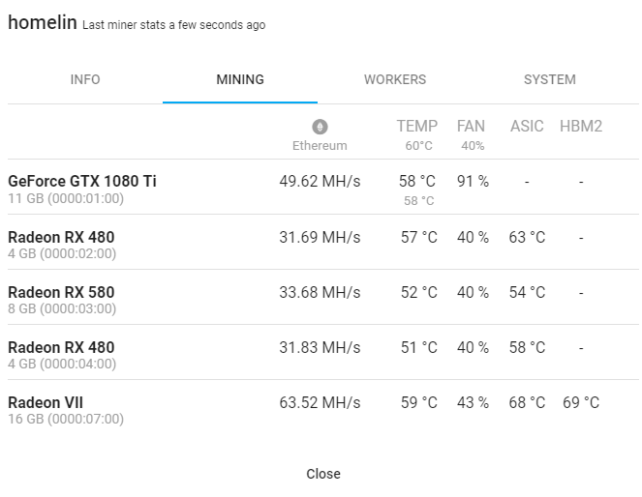Viewport: 642px width, 497px height.
Task: Click the Ethereum coin icon
Action: pos(320,127)
